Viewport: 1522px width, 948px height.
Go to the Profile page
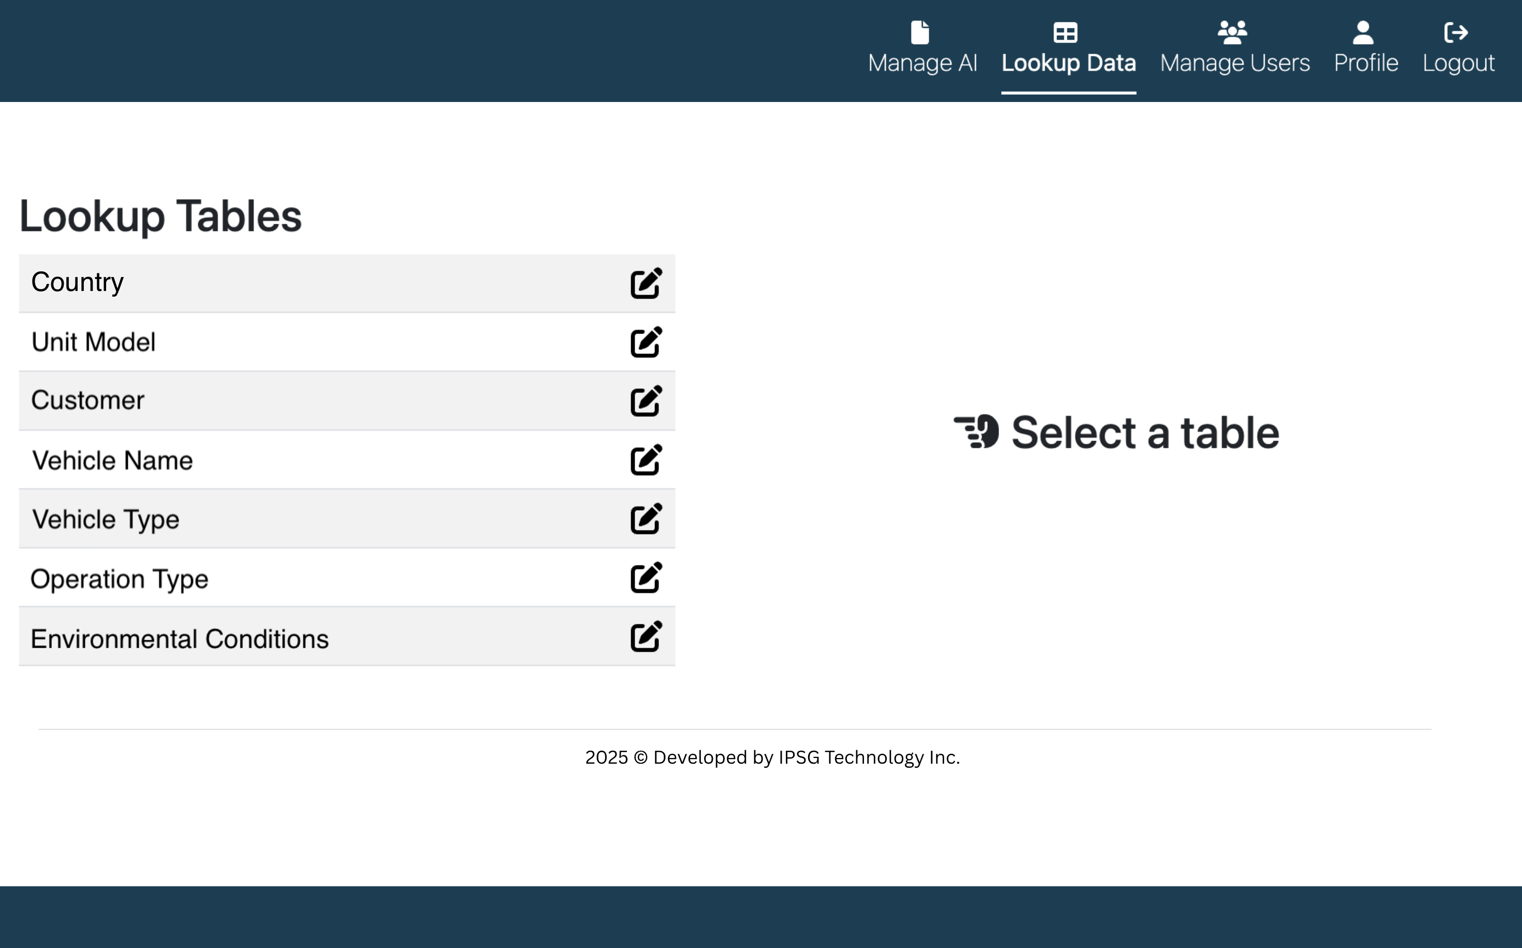click(1366, 63)
